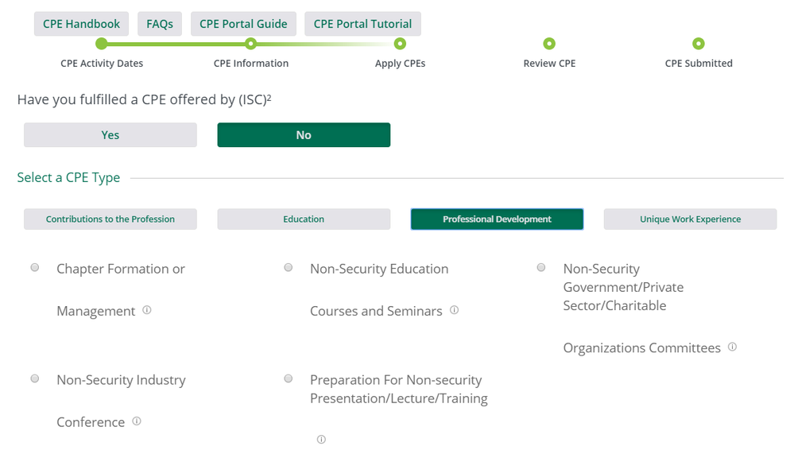Choose the Unique Work Experience CPE type
This screenshot has height=454, width=794.
tap(690, 219)
